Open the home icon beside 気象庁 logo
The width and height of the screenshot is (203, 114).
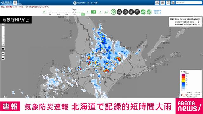coord(15,3)
